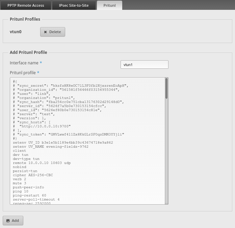Click the setenv UV_ID line

[63, 142]
